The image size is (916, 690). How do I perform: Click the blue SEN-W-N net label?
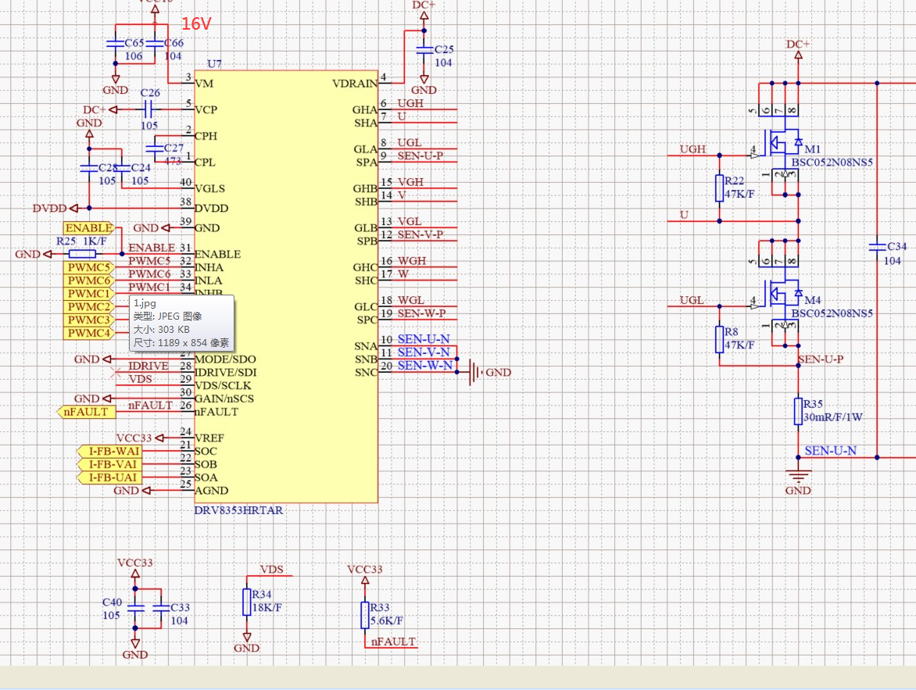pyautogui.click(x=425, y=365)
